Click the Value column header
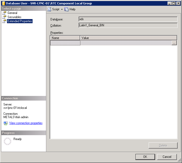 pyautogui.click(x=128, y=38)
